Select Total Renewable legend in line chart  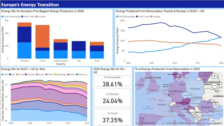(x=125, y=16)
